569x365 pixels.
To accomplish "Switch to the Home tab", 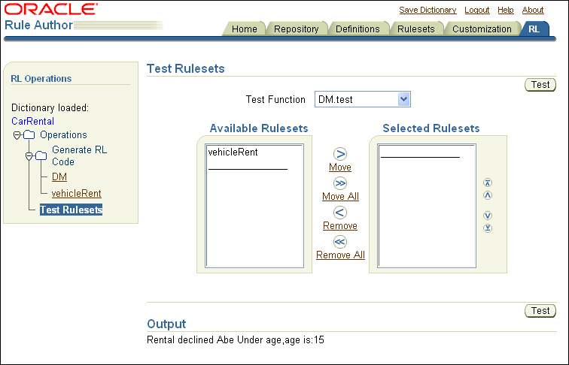I will (244, 29).
